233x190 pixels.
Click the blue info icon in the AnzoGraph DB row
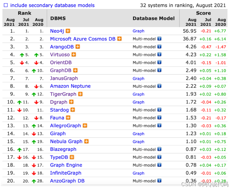coord(159,181)
